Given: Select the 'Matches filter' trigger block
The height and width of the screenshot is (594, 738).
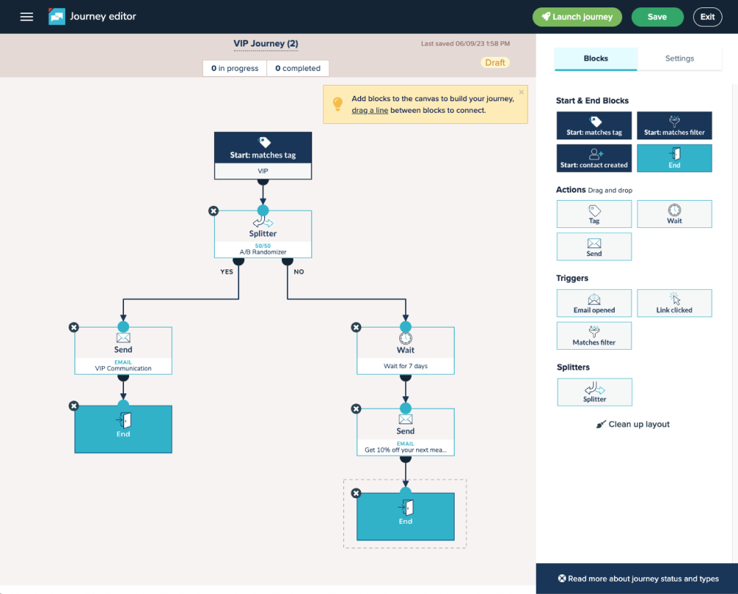Looking at the screenshot, I should [x=594, y=336].
